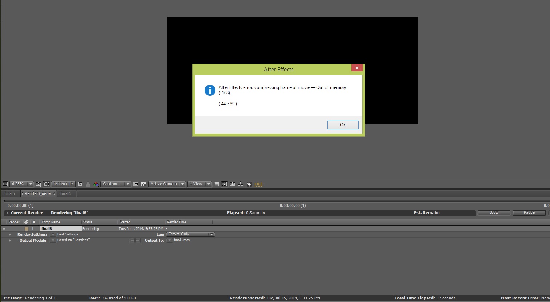Open comp flowchart icon
Image resolution: width=550 pixels, height=302 pixels.
pyautogui.click(x=240, y=184)
